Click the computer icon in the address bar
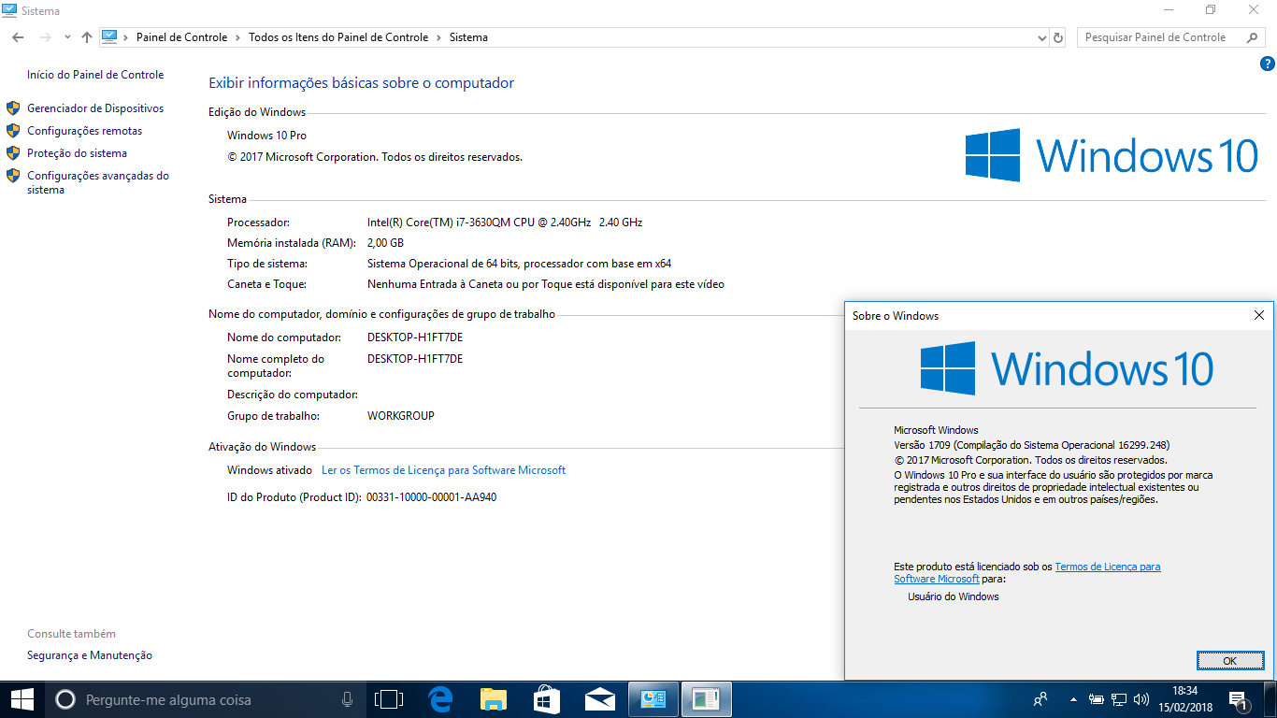This screenshot has width=1277, height=718. (x=109, y=36)
